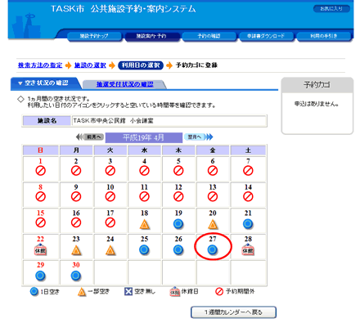Image resolution: width=360 pixels, height=323 pixels.
Task: Open the 施設予約トップ navigation tab
Action: (x=94, y=36)
